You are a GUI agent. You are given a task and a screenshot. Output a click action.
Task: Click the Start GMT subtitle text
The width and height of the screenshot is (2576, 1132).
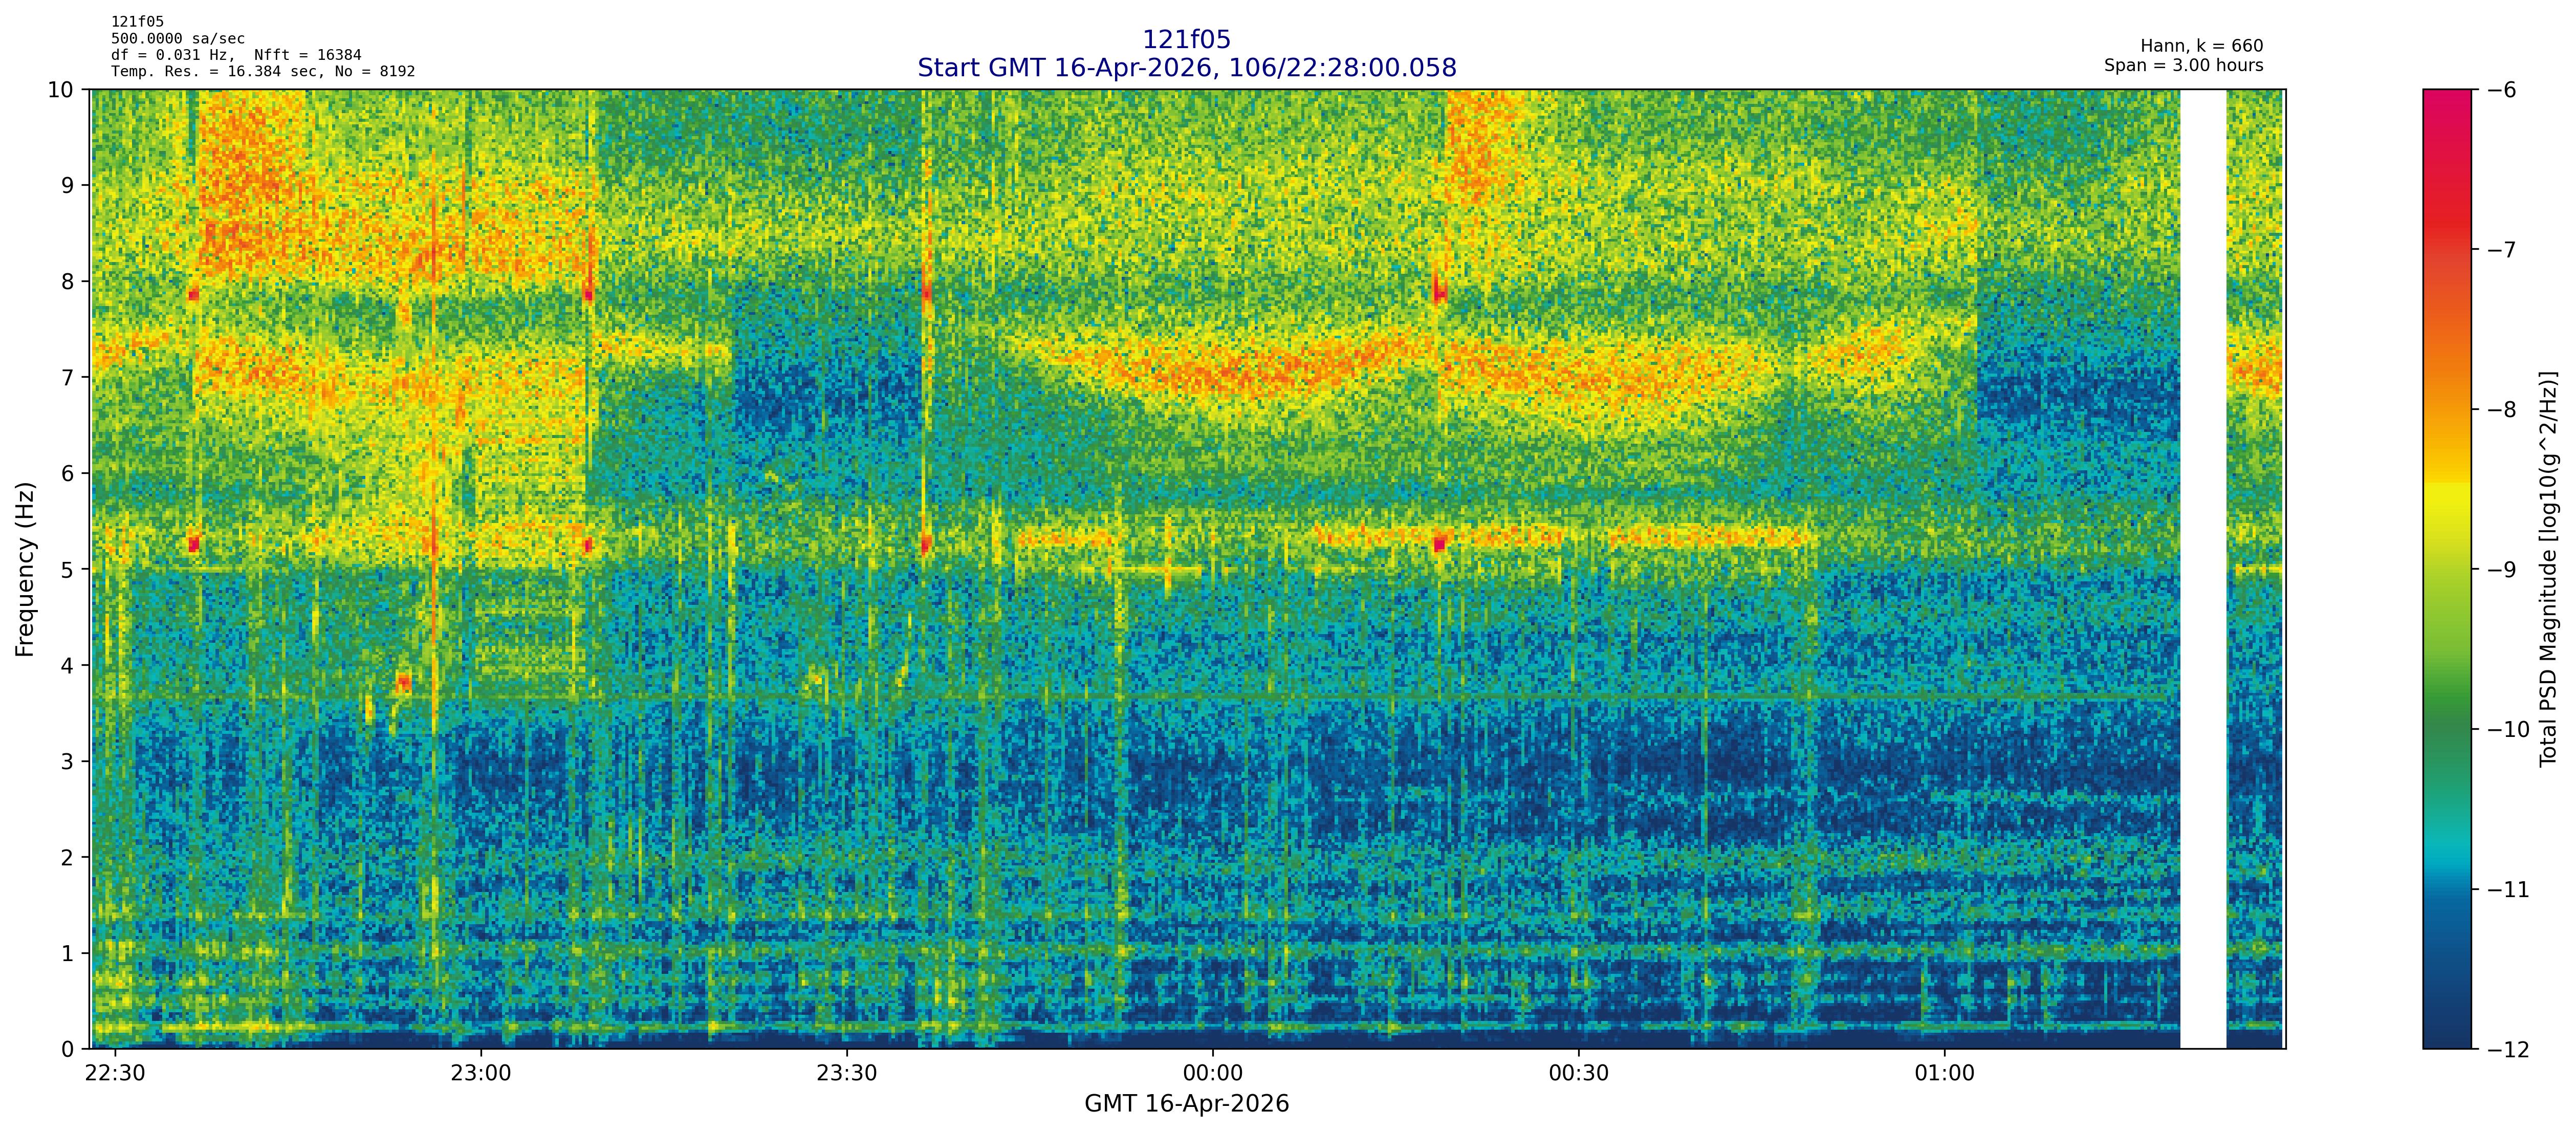(1186, 68)
